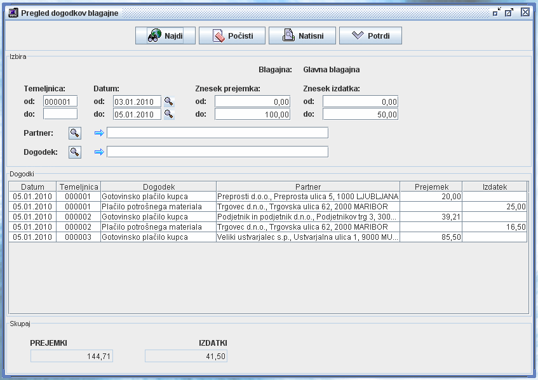
Task: Click the Najdi search button
Action: click(165, 36)
